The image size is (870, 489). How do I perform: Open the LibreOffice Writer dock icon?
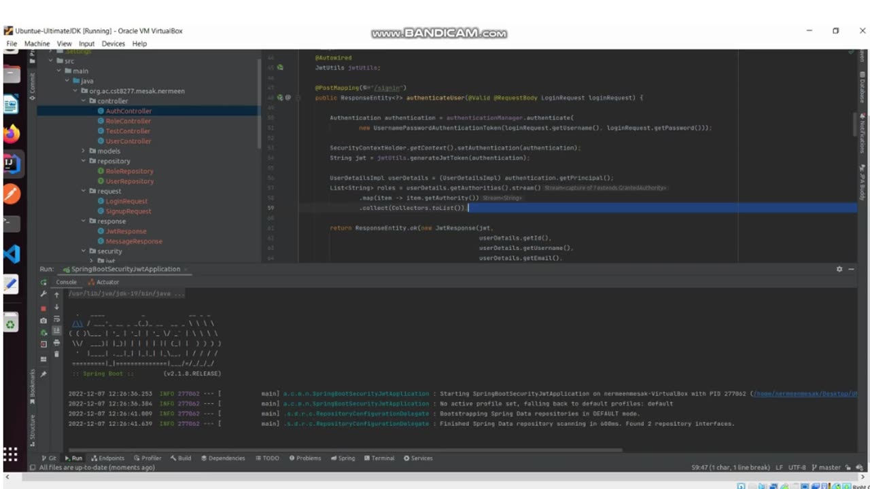(12, 104)
